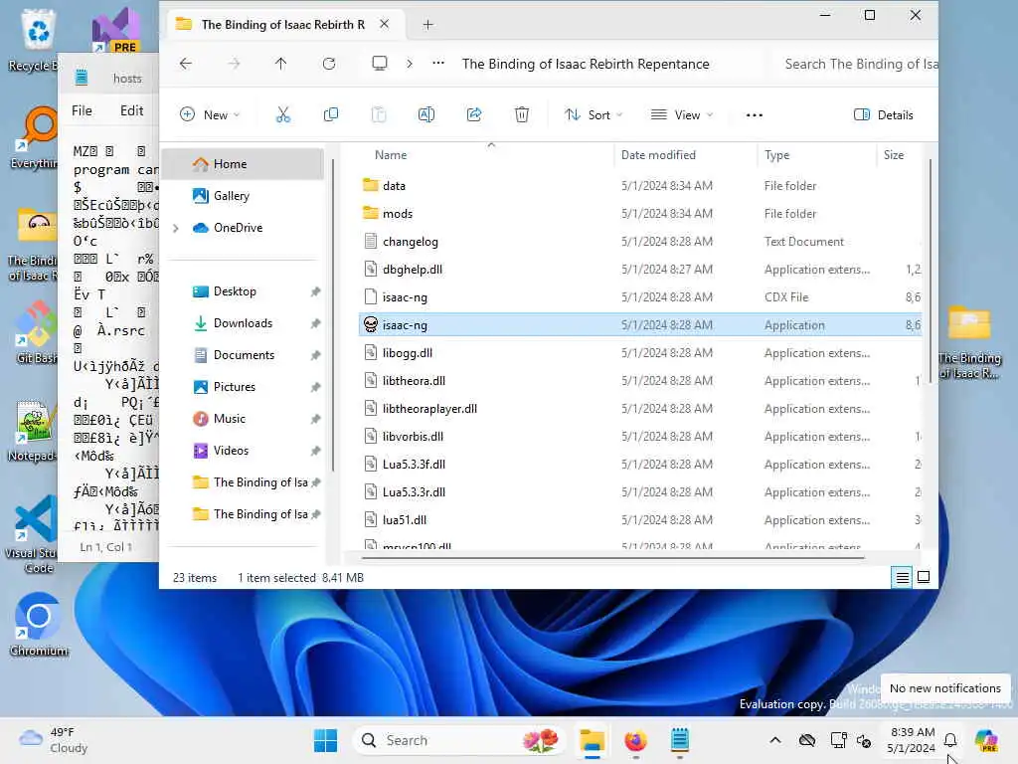Switch to the large thumbnails view icon
This screenshot has height=764, width=1018.
pos(924,577)
